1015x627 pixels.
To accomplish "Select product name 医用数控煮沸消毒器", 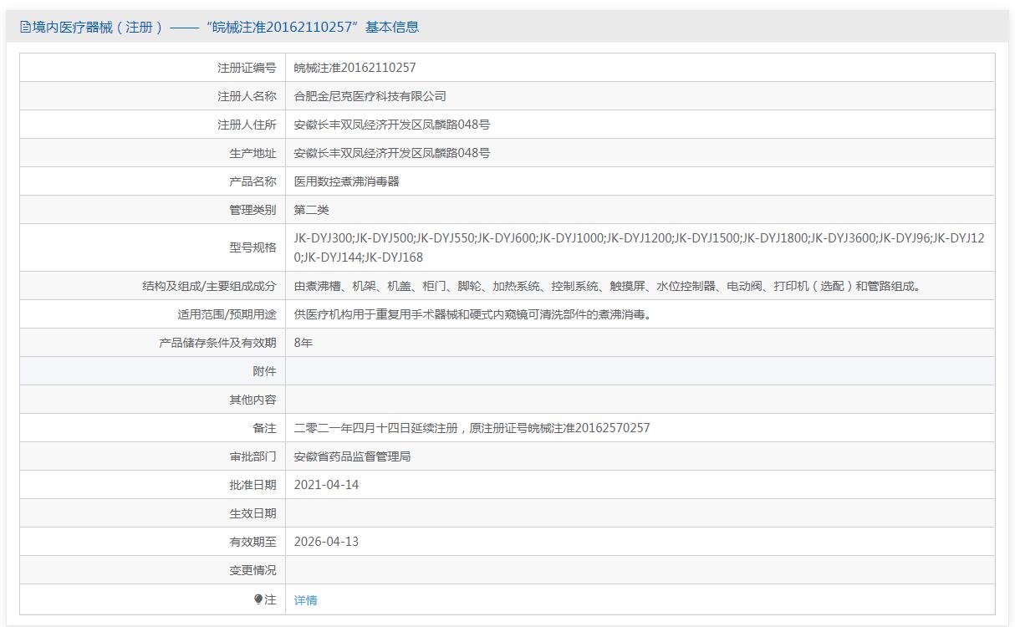I will pos(346,181).
